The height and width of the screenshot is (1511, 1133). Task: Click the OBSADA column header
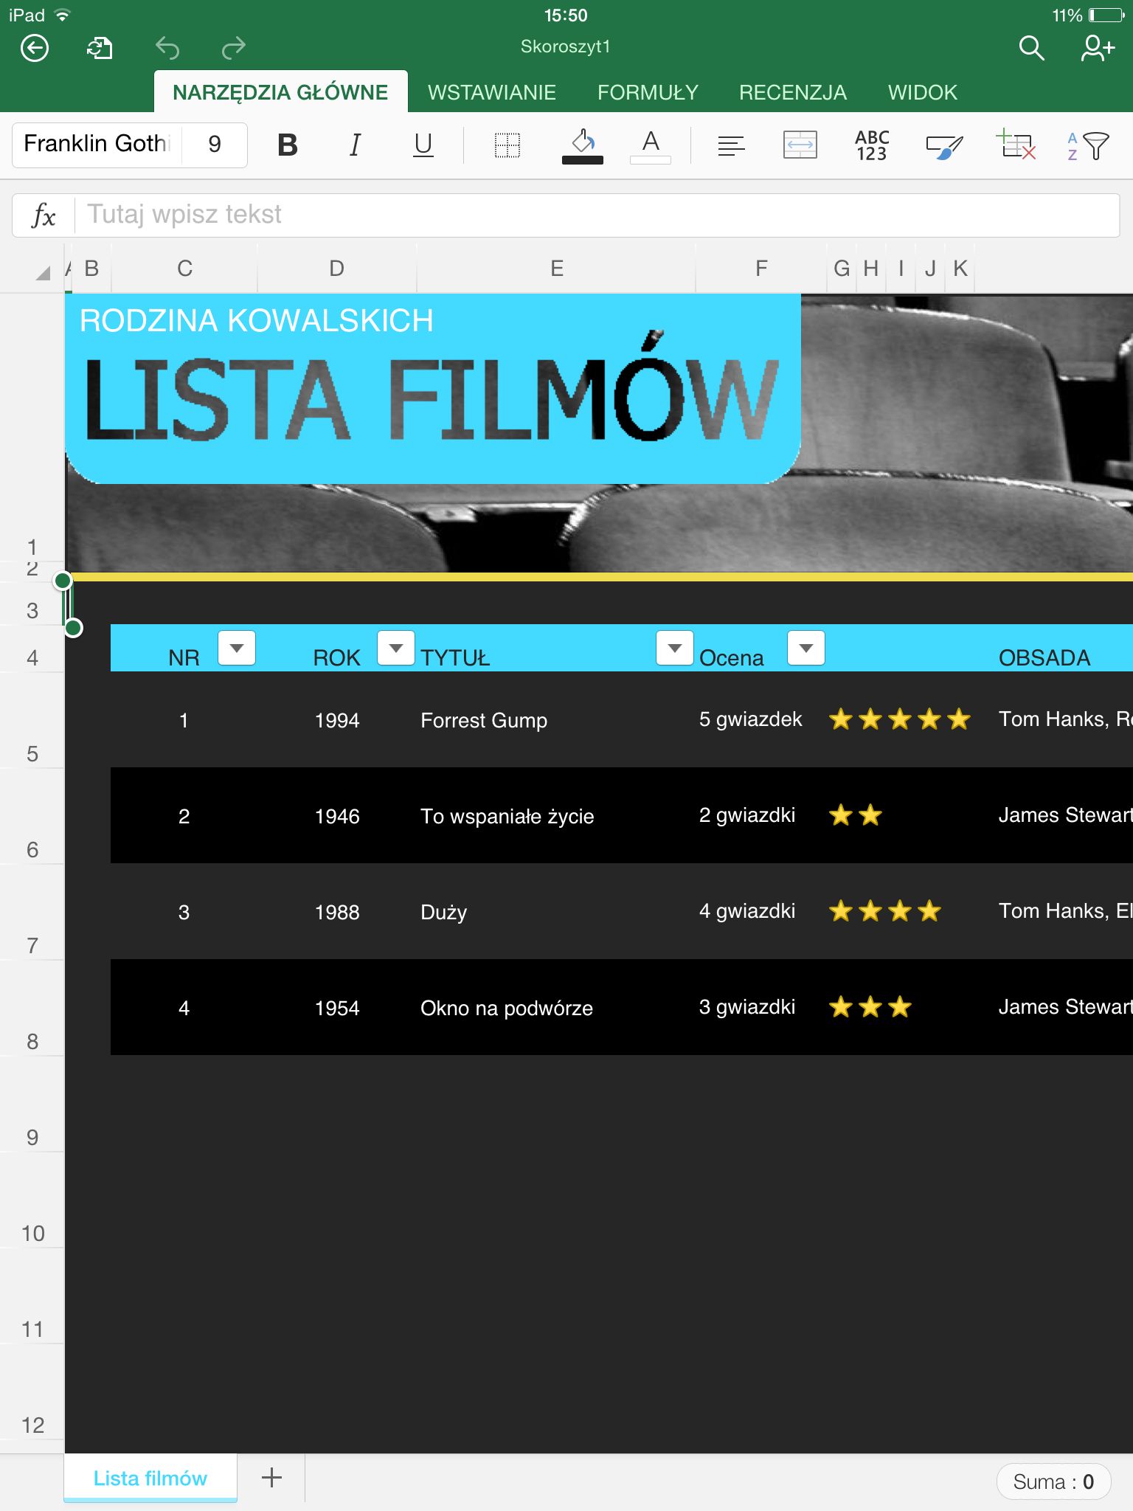point(1044,657)
